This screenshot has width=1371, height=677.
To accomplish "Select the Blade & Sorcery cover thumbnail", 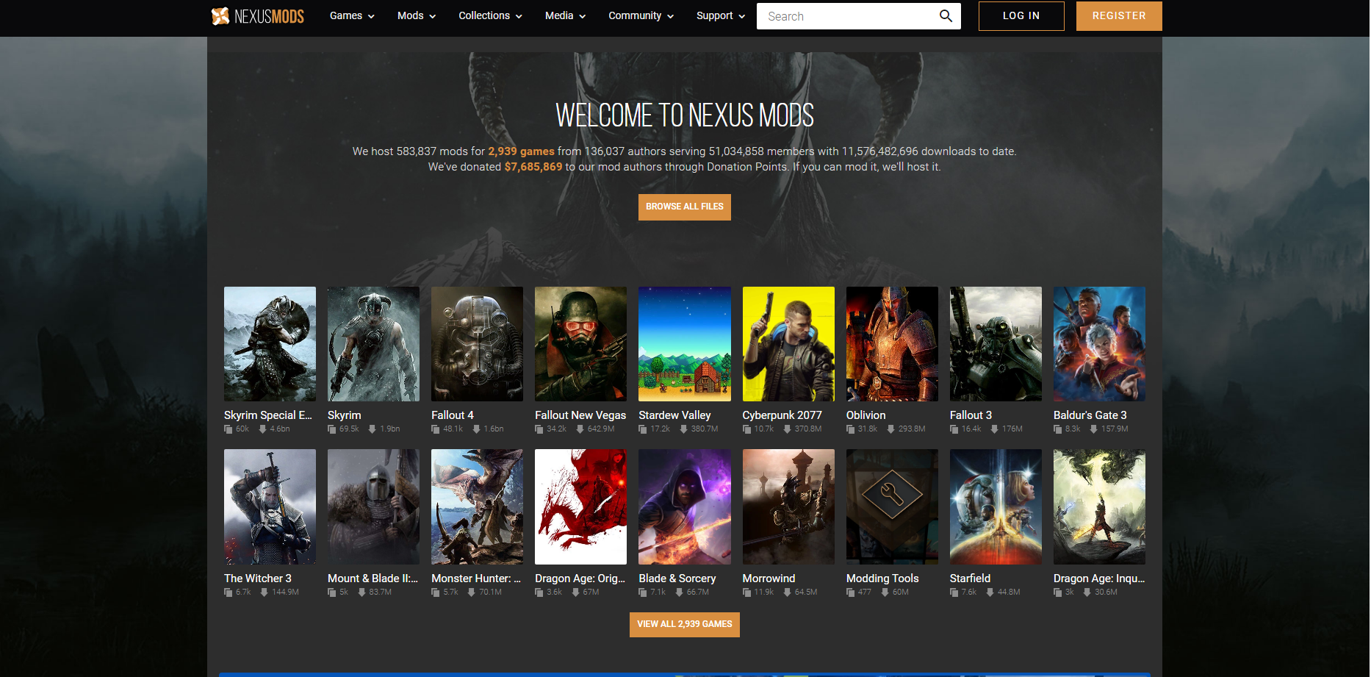I will point(685,507).
